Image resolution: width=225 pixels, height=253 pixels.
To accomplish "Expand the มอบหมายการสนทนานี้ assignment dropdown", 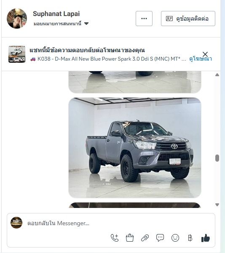I will click(61, 24).
